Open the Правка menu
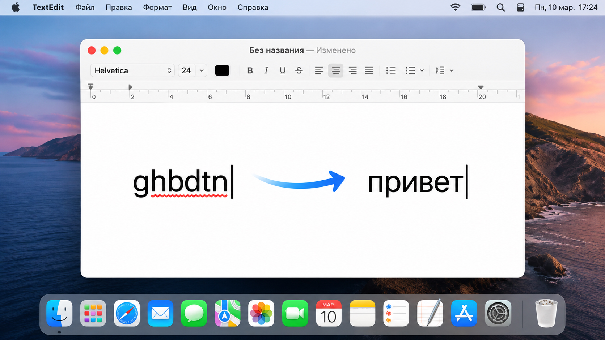This screenshot has width=605, height=340. pyautogui.click(x=119, y=7)
